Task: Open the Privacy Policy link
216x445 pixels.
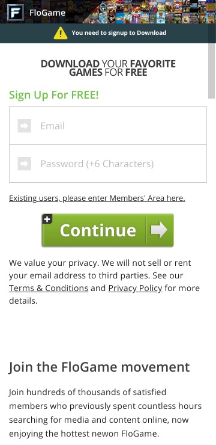Action: click(136, 288)
